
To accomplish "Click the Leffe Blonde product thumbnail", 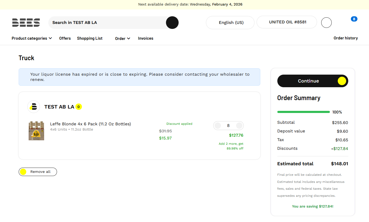I will click(x=36, y=131).
